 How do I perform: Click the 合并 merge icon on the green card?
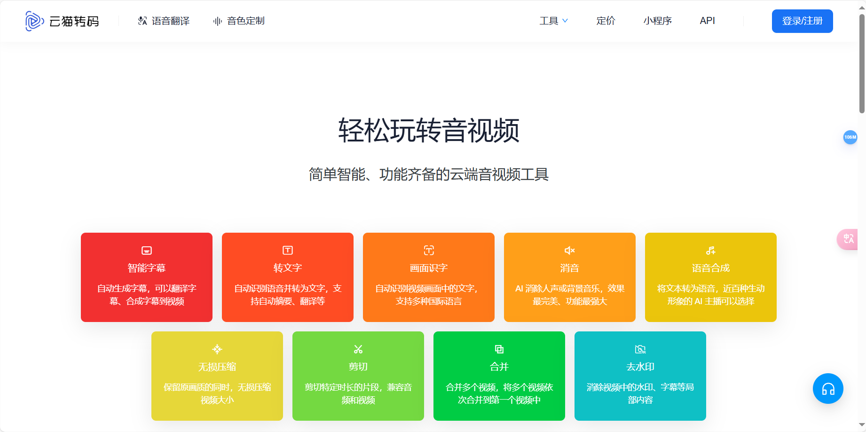click(x=499, y=349)
